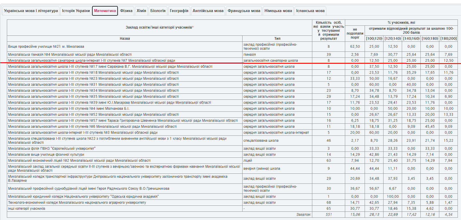Image resolution: width=461 pixels, height=220 pixels.
Task: Click type cell ліцей
Action: click(x=248, y=161)
